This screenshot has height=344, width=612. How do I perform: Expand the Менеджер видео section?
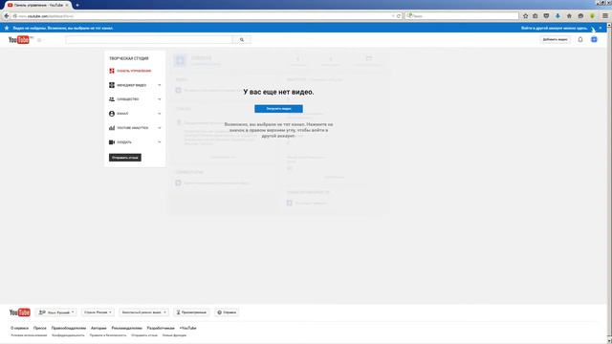coord(160,85)
